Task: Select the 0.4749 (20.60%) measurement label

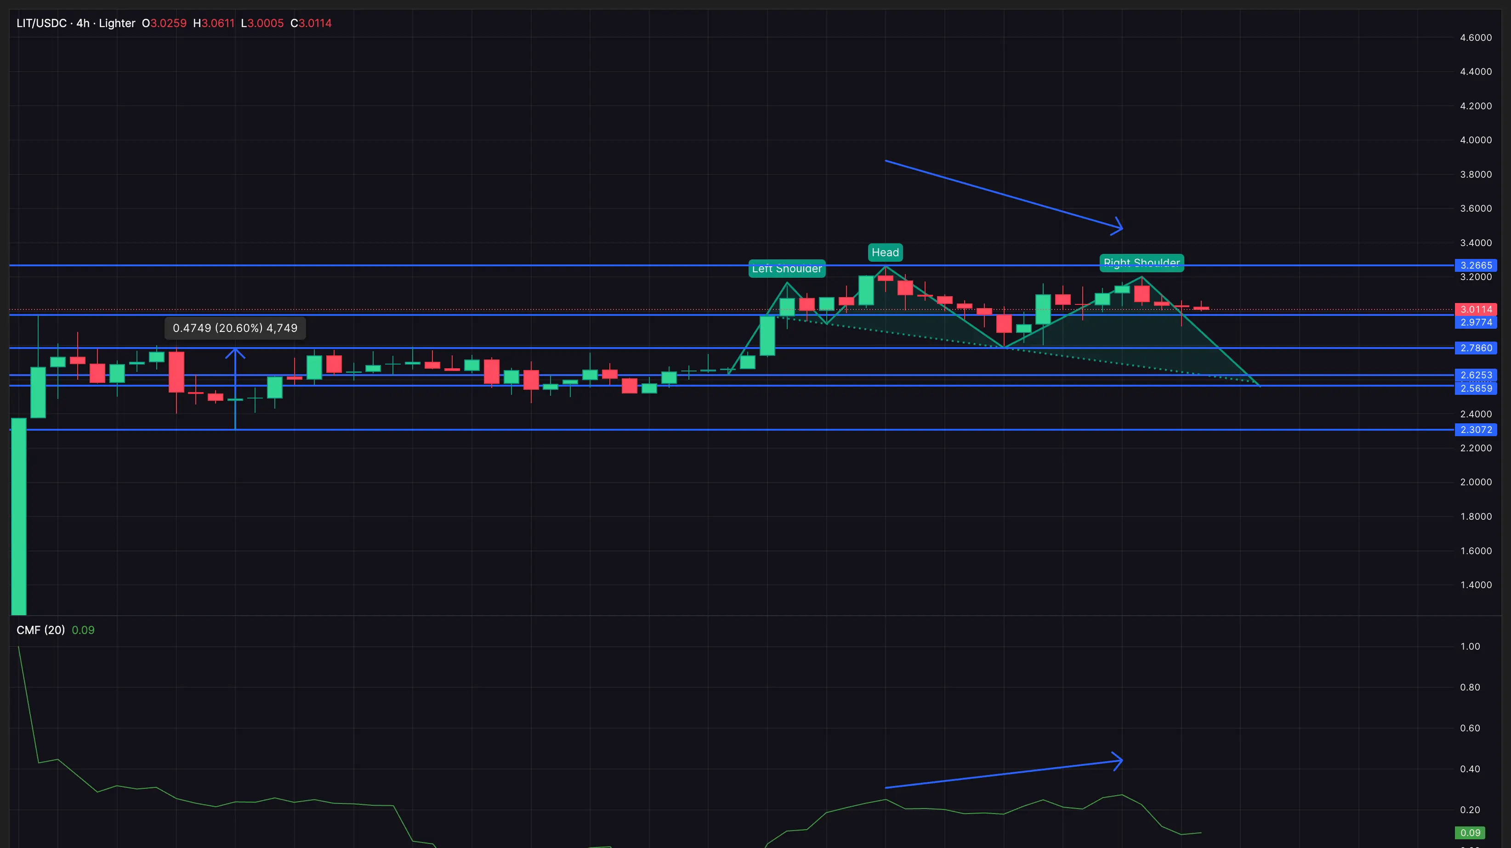Action: coord(235,328)
